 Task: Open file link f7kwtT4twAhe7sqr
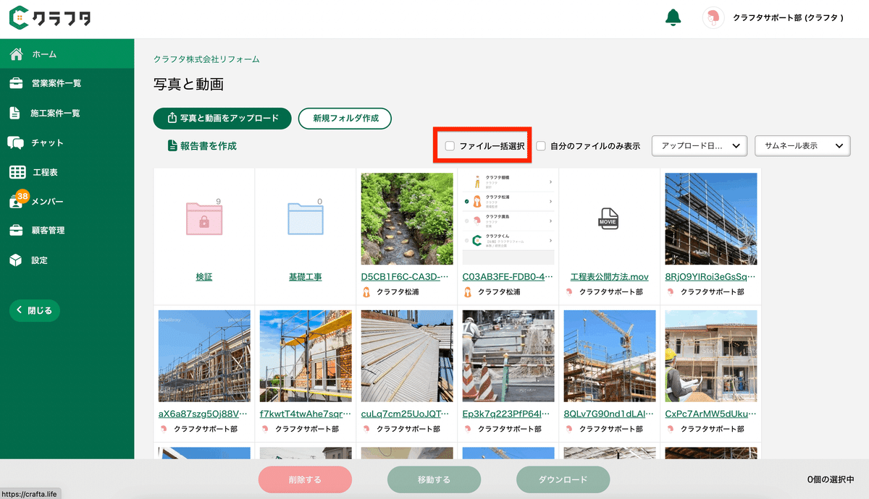click(306, 414)
